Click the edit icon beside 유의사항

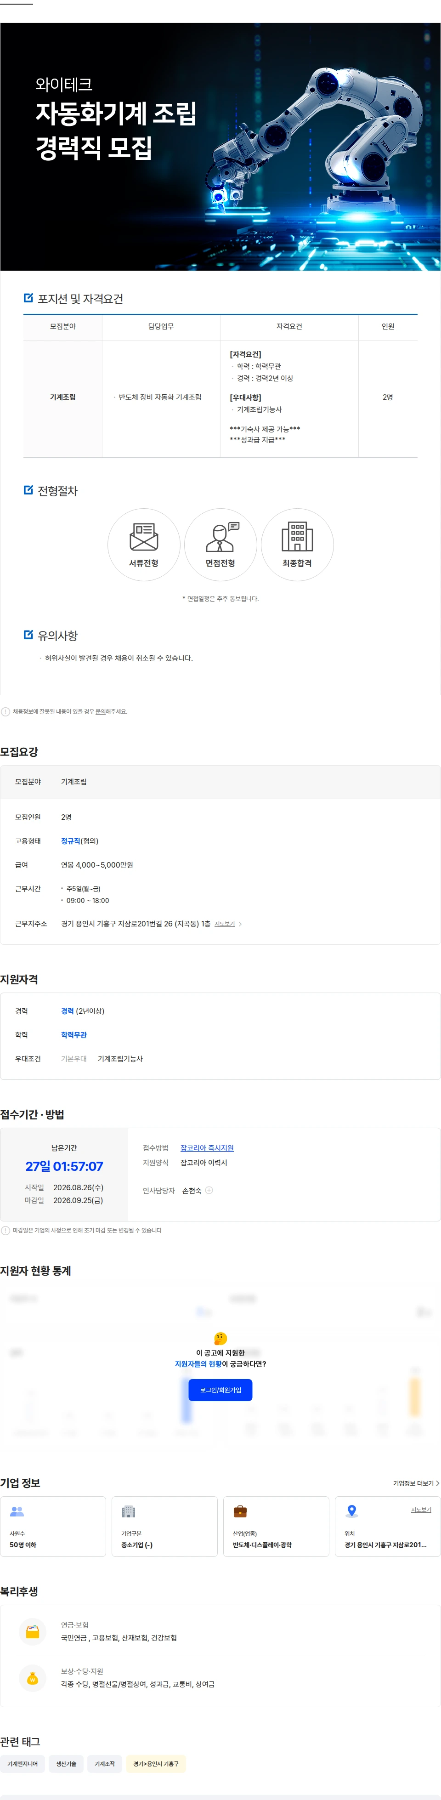click(28, 635)
